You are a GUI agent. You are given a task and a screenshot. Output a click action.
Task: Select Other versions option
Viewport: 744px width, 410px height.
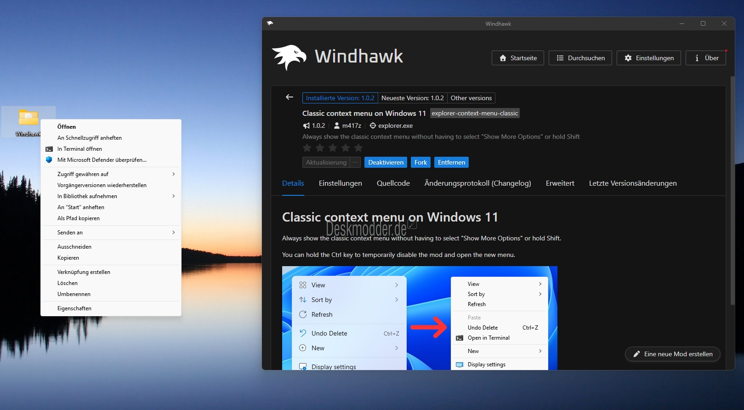(471, 98)
